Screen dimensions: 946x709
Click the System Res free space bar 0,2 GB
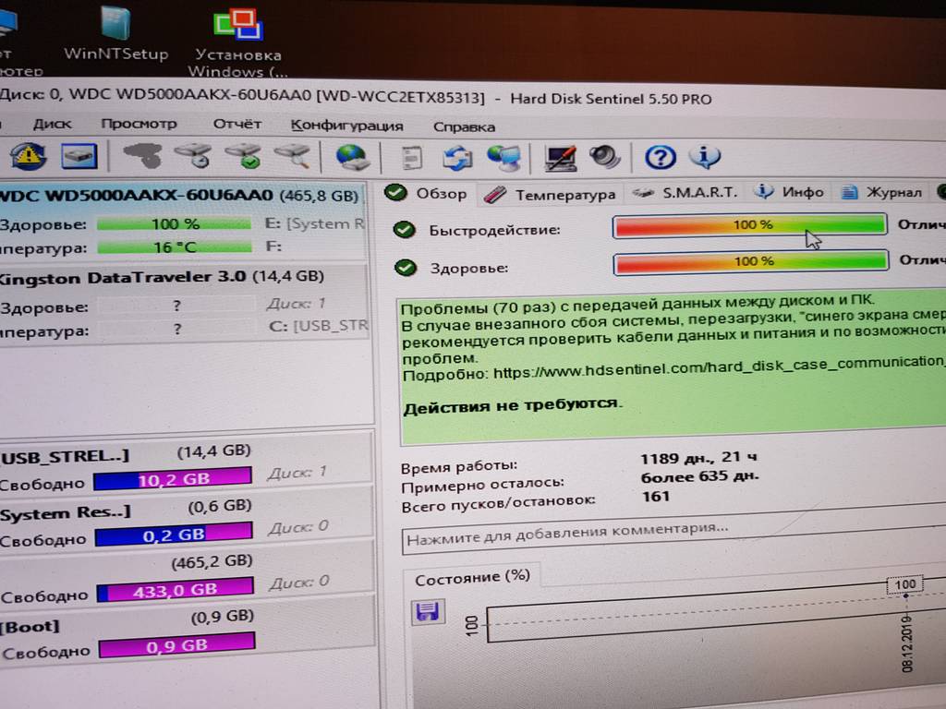(x=174, y=535)
